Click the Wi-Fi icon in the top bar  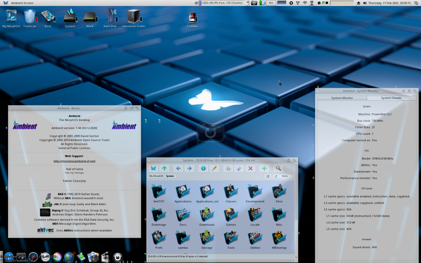tap(305, 3)
